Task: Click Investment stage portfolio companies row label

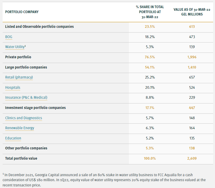Action: [36, 108]
